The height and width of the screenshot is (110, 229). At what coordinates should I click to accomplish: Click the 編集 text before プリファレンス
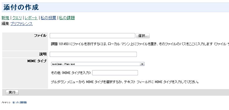(5, 24)
